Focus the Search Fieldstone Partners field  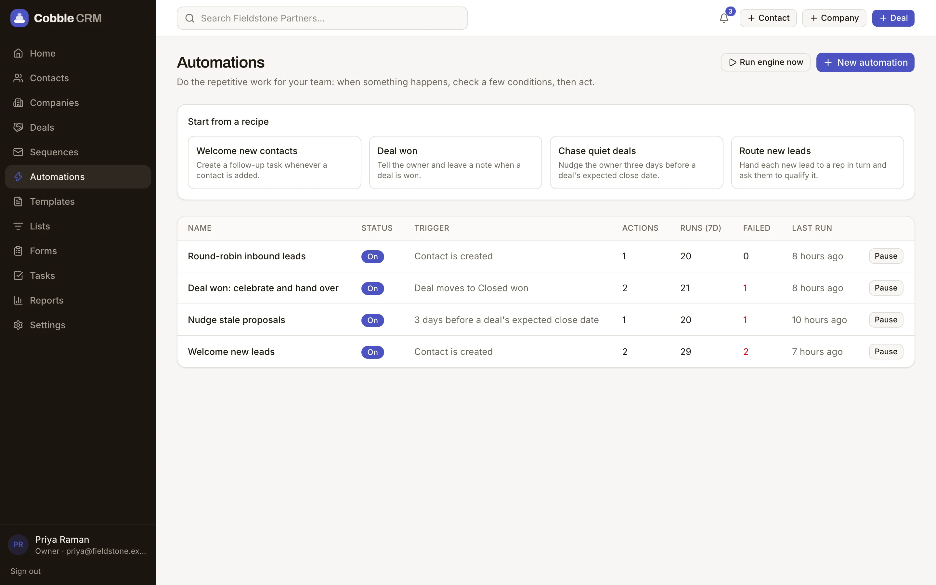(x=322, y=18)
